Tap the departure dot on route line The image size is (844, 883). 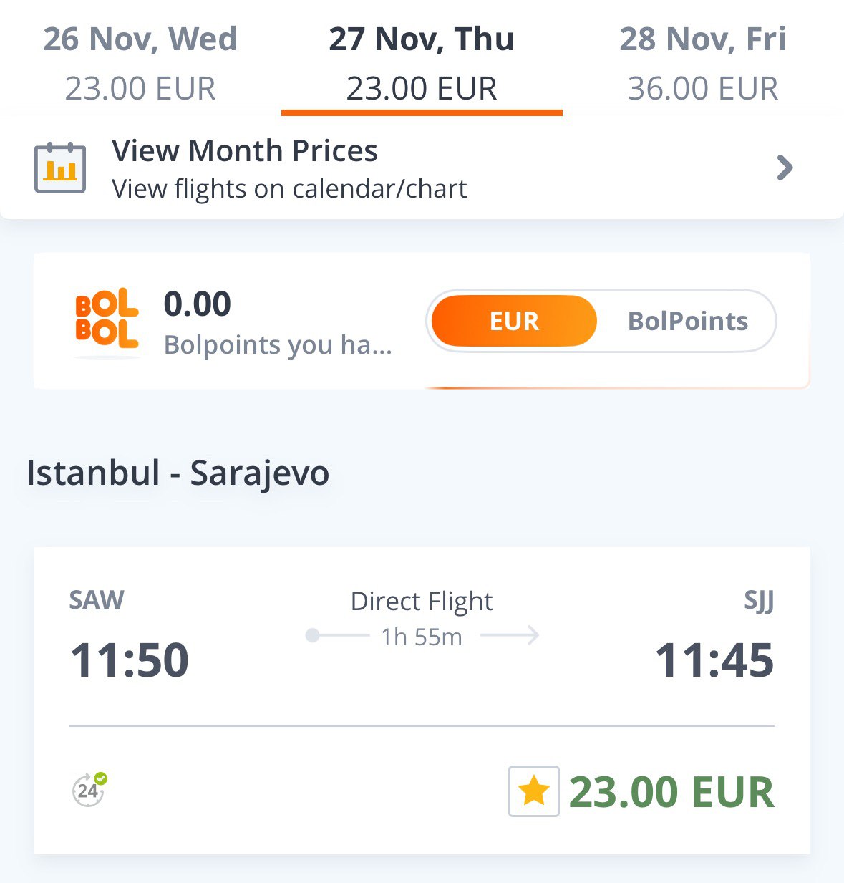click(x=312, y=635)
